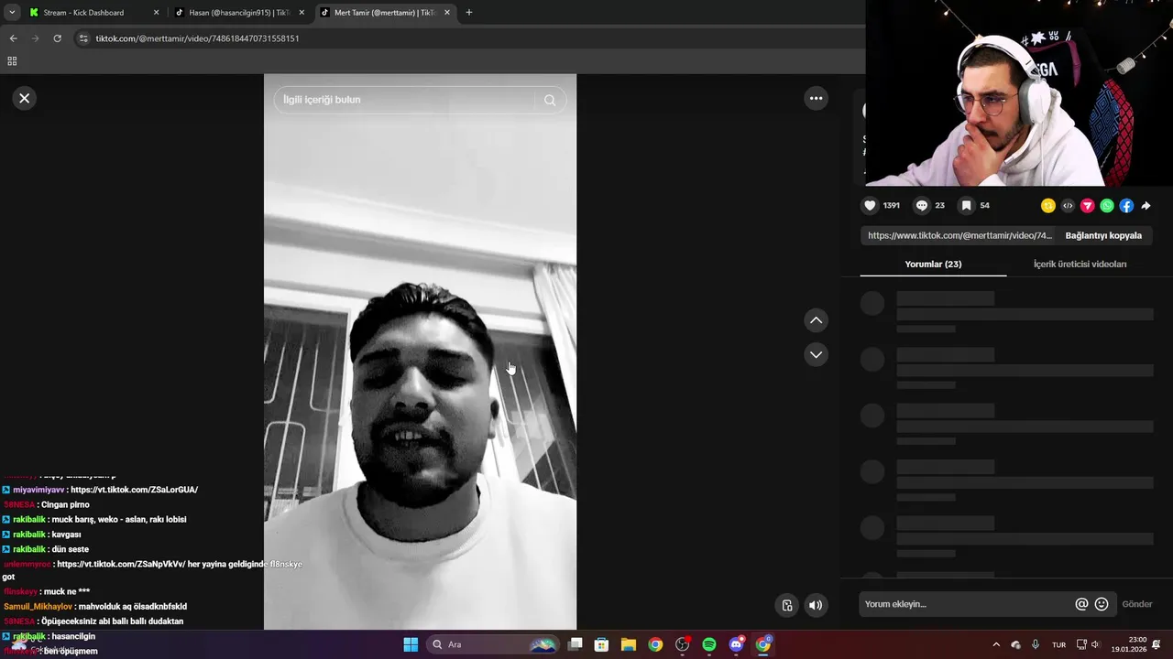
Task: Send to friends via red paper-plane icon
Action: [1088, 206]
